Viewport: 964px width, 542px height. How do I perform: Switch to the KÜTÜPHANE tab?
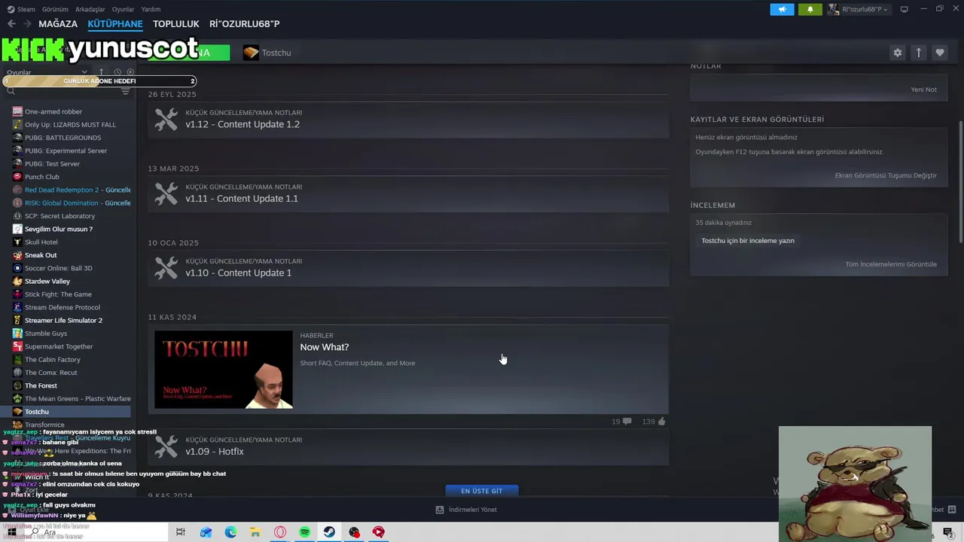pos(115,24)
